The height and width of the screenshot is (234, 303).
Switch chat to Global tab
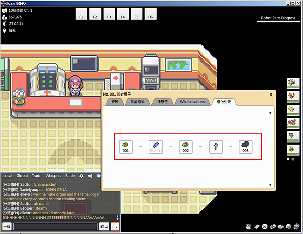22,176
